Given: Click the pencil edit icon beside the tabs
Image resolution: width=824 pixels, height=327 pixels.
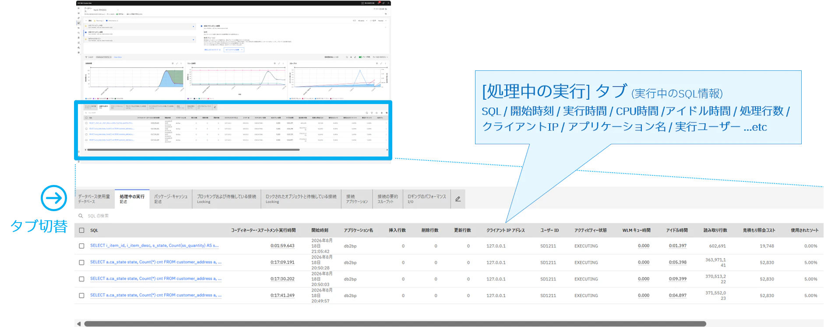Looking at the screenshot, I should 458,199.
